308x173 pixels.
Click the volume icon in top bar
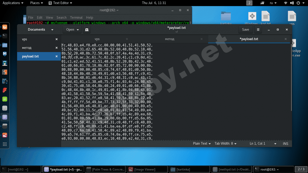point(292,3)
